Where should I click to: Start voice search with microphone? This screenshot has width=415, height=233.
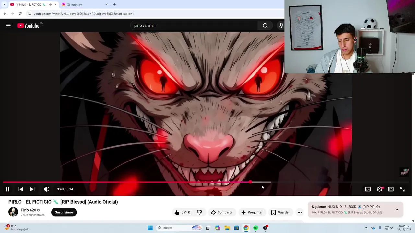click(281, 26)
